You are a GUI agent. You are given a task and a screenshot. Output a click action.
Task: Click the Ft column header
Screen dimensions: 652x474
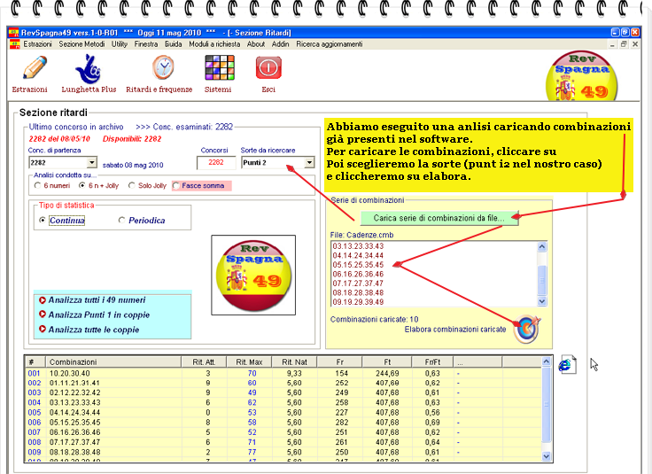click(387, 361)
